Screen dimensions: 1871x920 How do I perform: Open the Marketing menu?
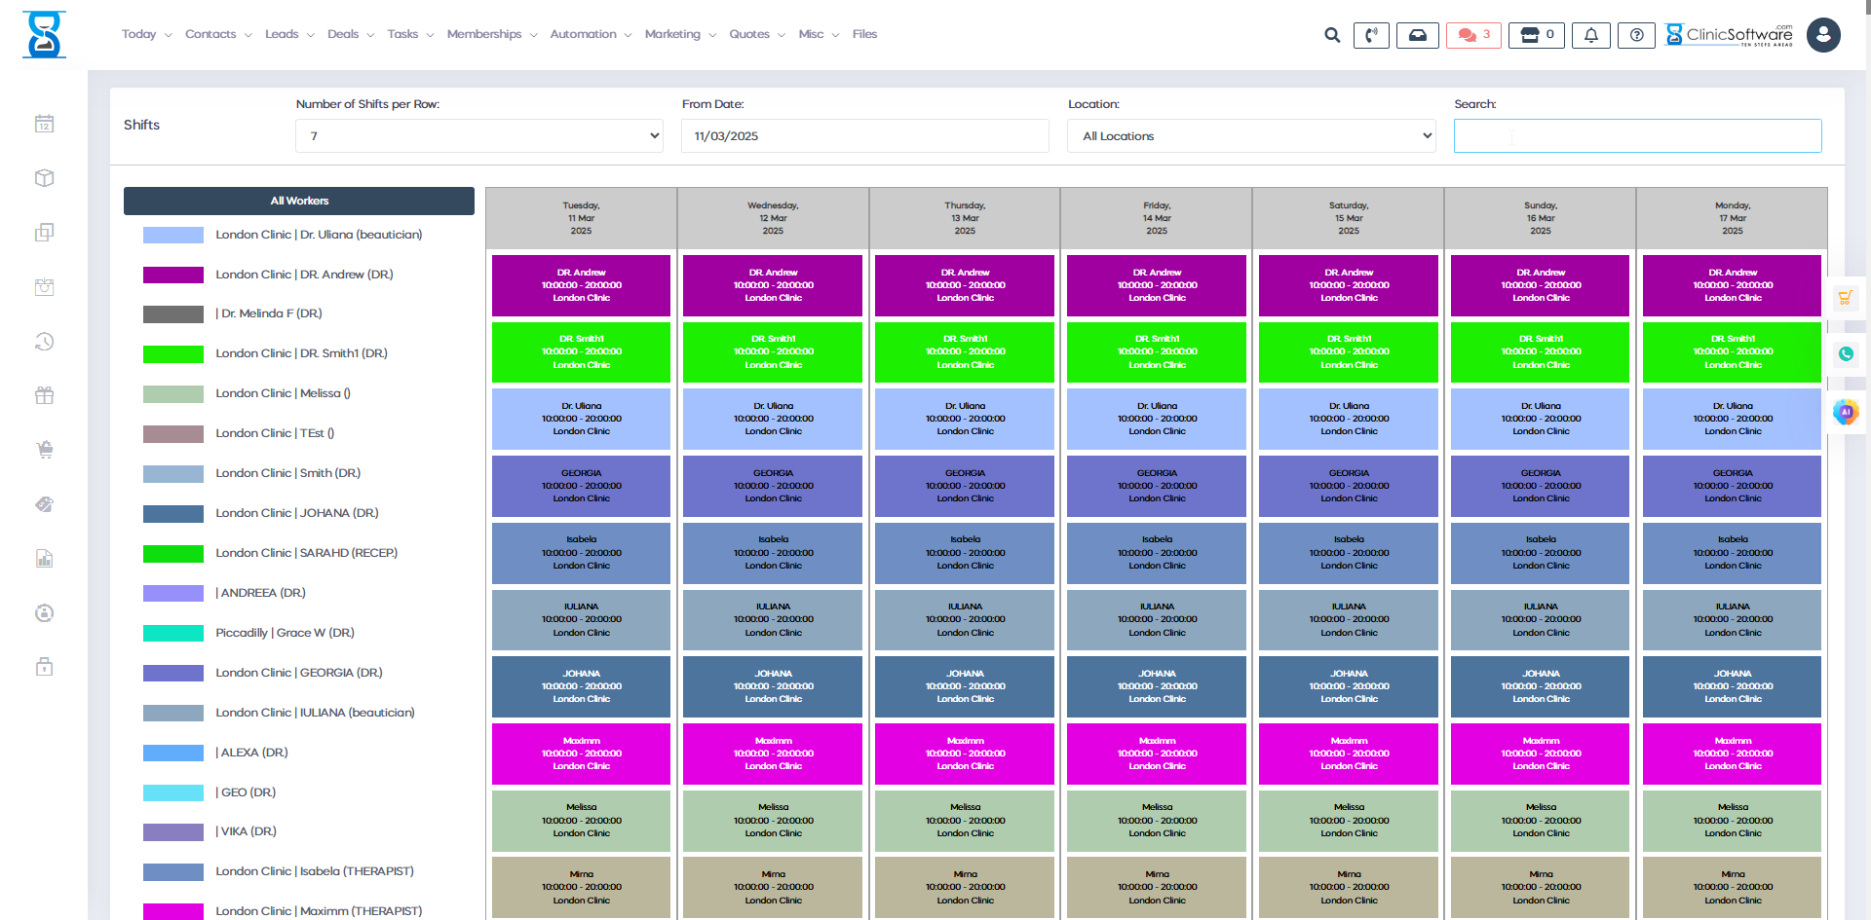(679, 34)
